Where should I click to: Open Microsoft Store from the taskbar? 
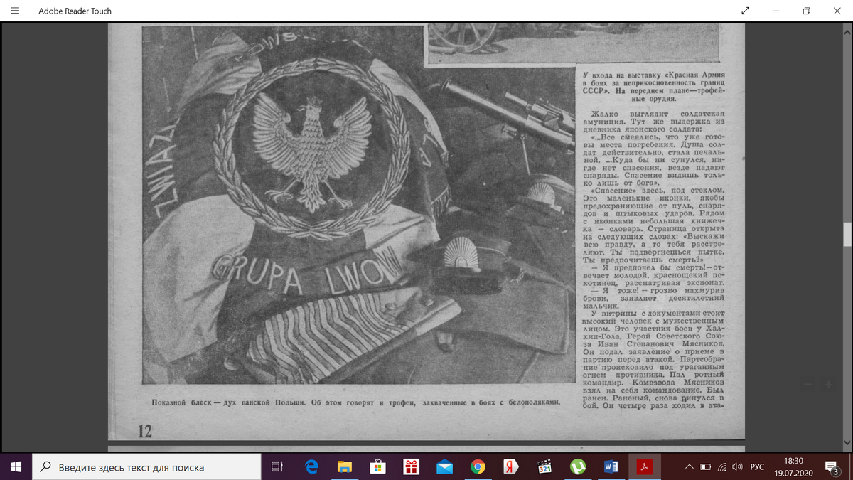coord(377,467)
